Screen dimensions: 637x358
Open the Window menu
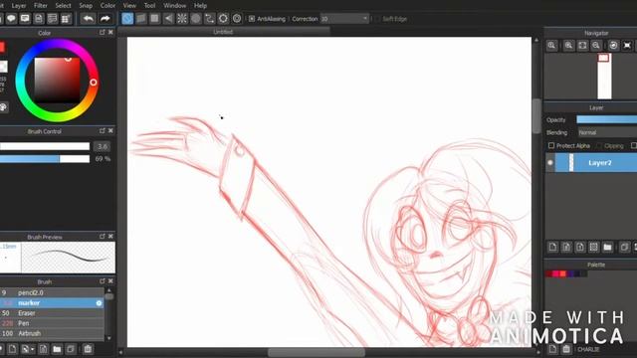pos(175,6)
